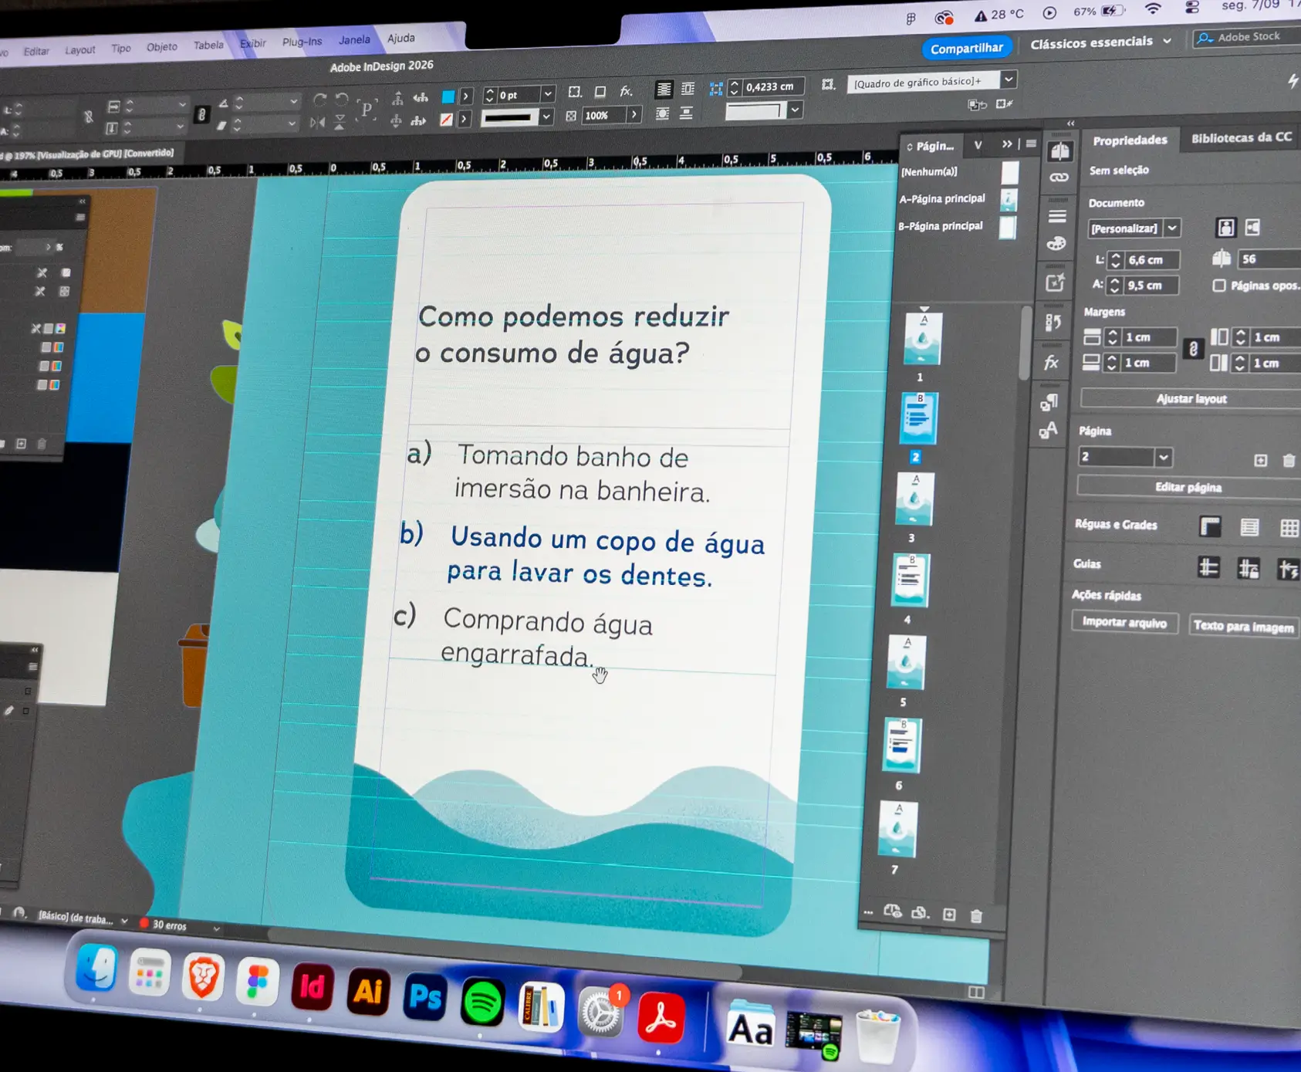This screenshot has width=1301, height=1072.
Task: Enable the Páginas opostas checkbox
Action: 1219,286
